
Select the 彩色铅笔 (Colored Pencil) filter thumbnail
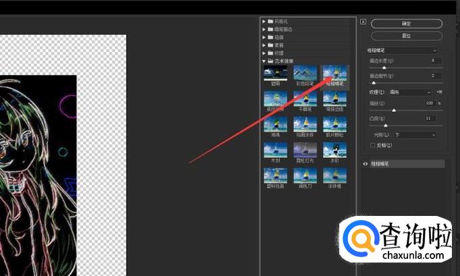coord(305,73)
